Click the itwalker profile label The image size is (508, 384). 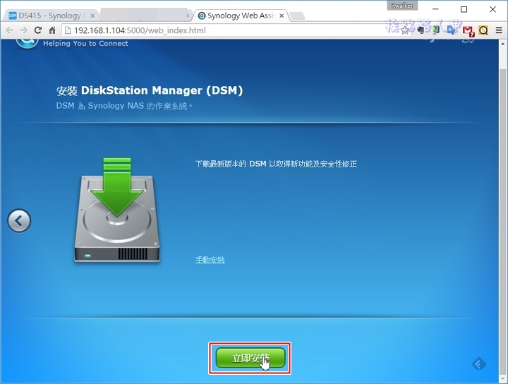[x=402, y=6]
